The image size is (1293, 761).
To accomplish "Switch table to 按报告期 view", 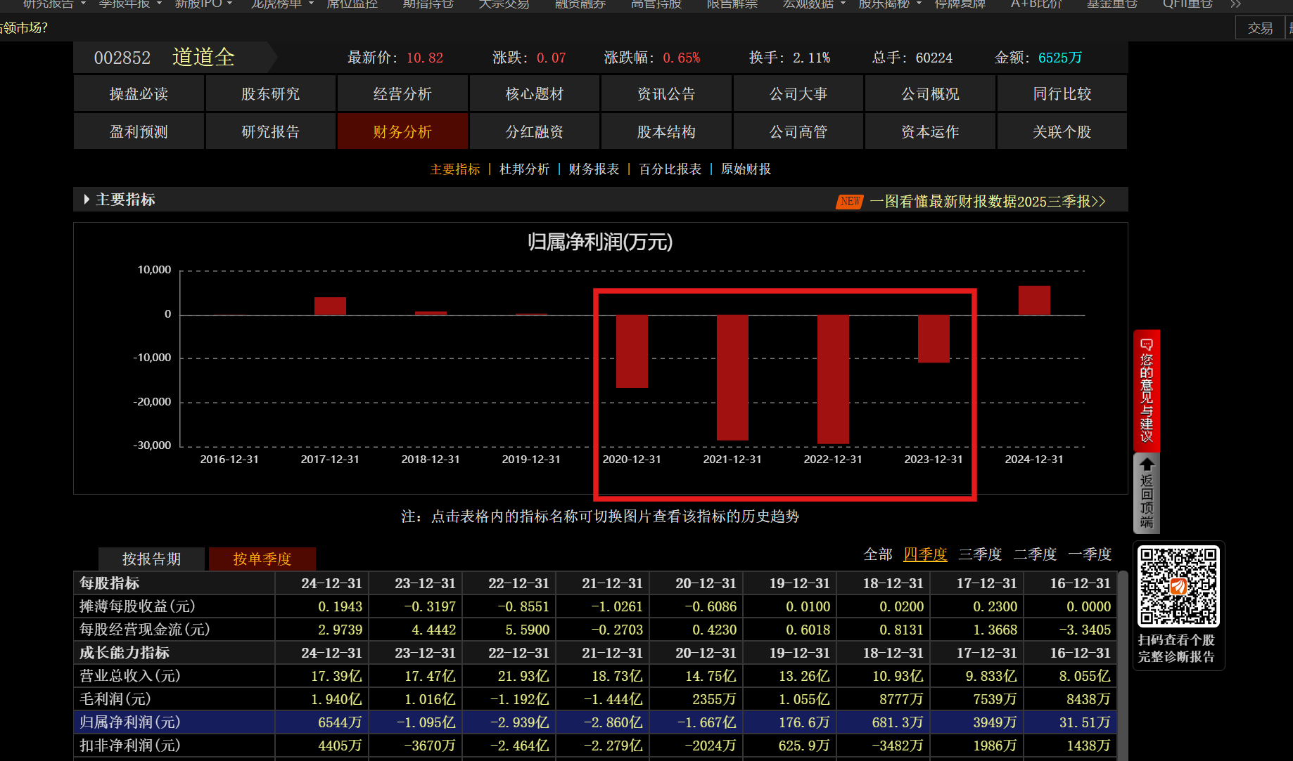I will (152, 559).
